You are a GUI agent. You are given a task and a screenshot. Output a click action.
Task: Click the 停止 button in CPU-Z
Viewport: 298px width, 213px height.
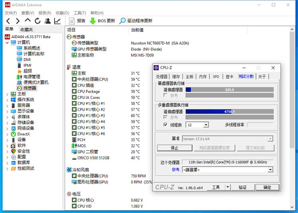tap(174, 148)
